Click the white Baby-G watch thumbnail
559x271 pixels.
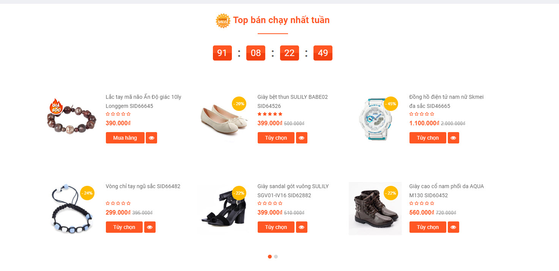click(374, 119)
